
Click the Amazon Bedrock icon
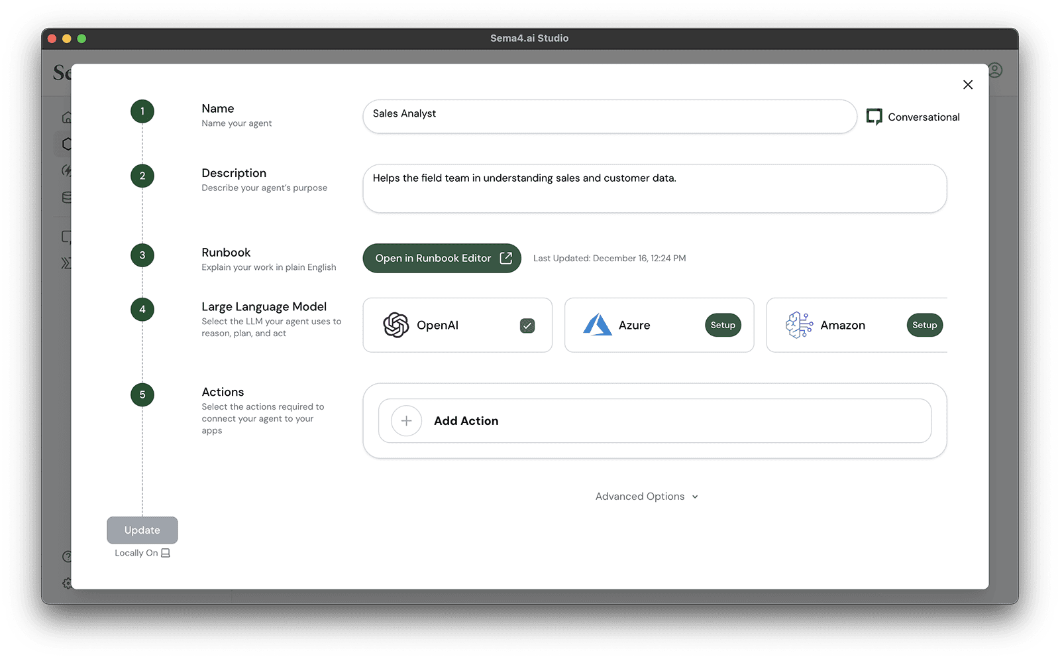click(x=800, y=325)
